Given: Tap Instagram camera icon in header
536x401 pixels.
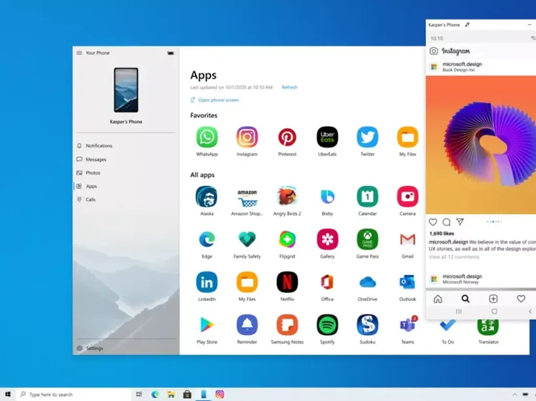Looking at the screenshot, I should coord(433,51).
